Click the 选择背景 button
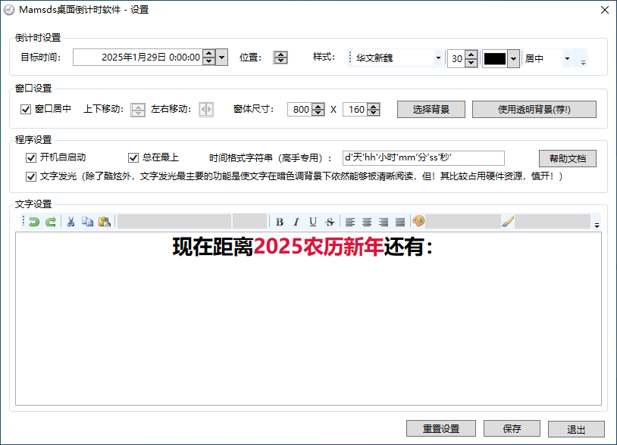 (431, 109)
